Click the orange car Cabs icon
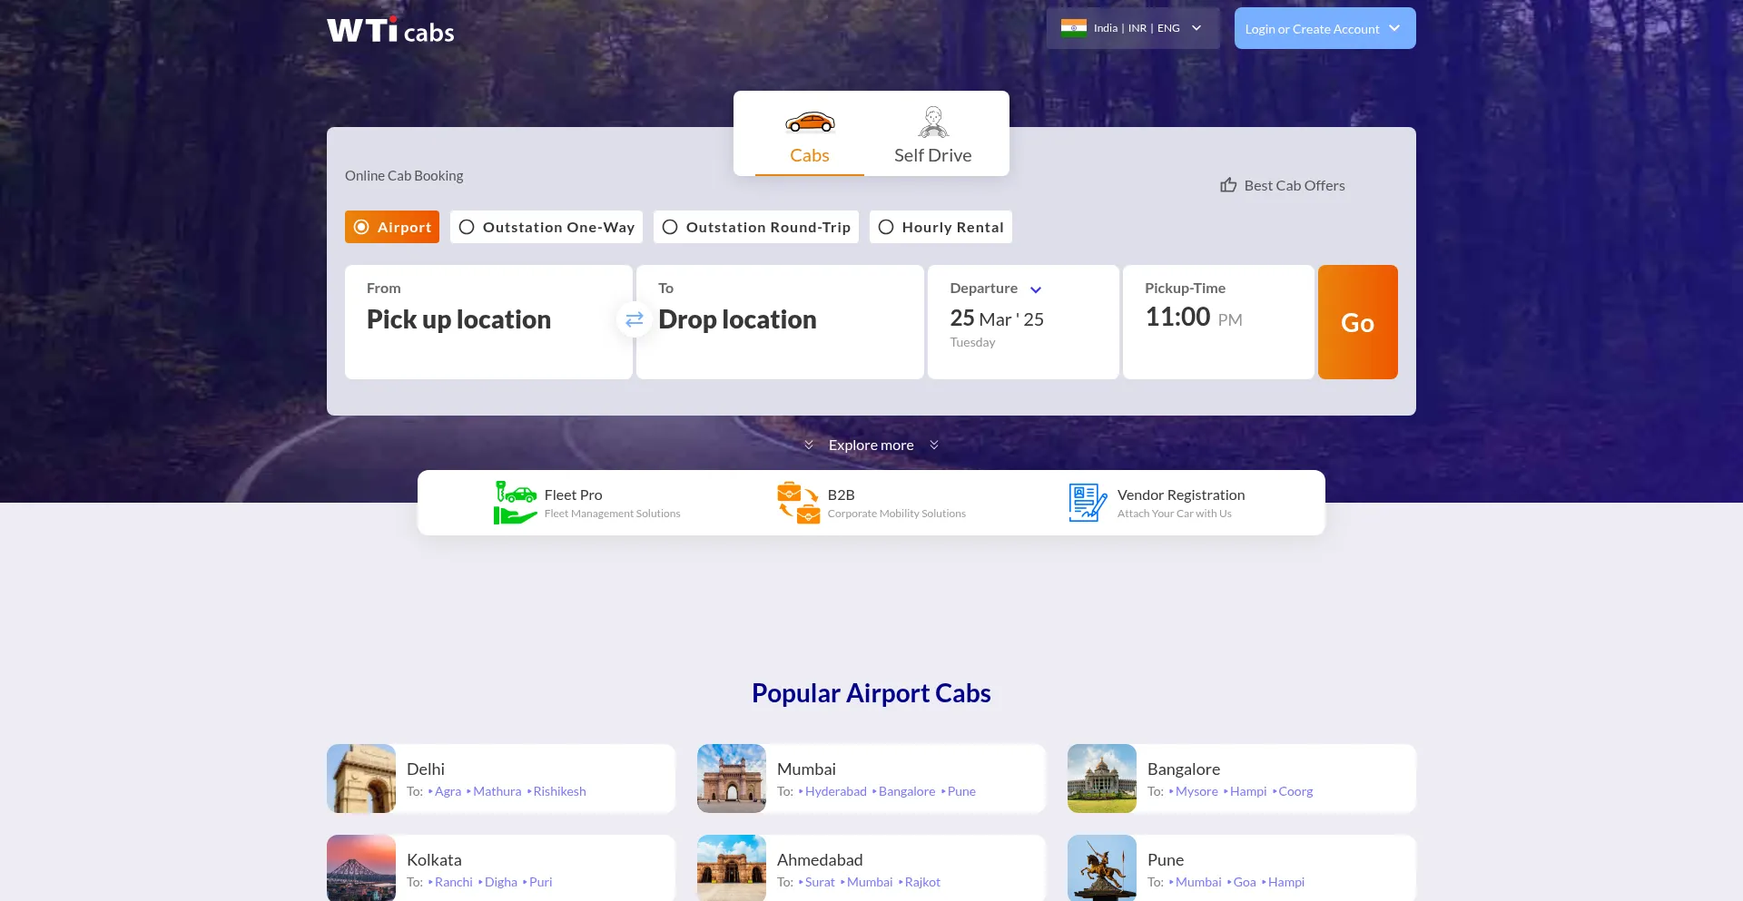This screenshot has height=901, width=1743. [810, 122]
